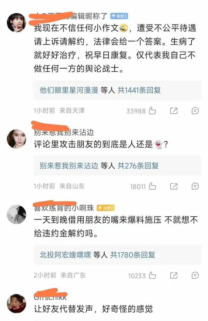Image resolution: width=208 pixels, height=321 pixels.
Task: Reply to the comment from 广东
Action: pyautogui.click(x=195, y=275)
